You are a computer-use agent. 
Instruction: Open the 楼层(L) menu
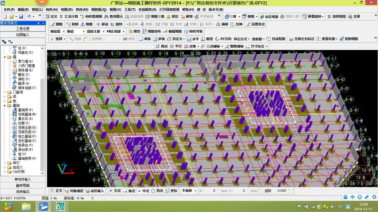37,10
